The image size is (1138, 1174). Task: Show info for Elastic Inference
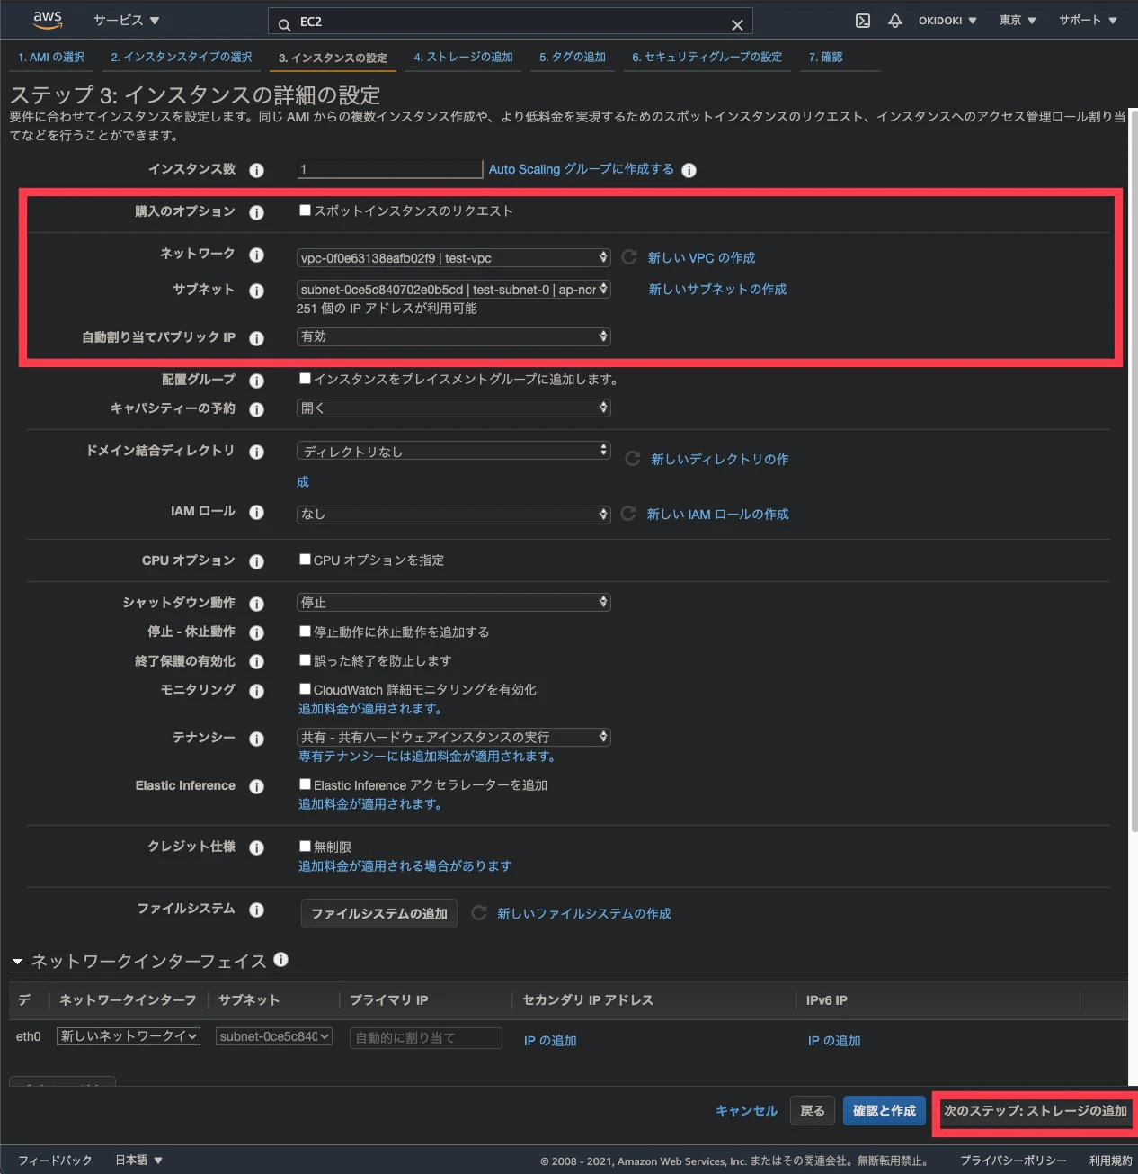tap(256, 786)
